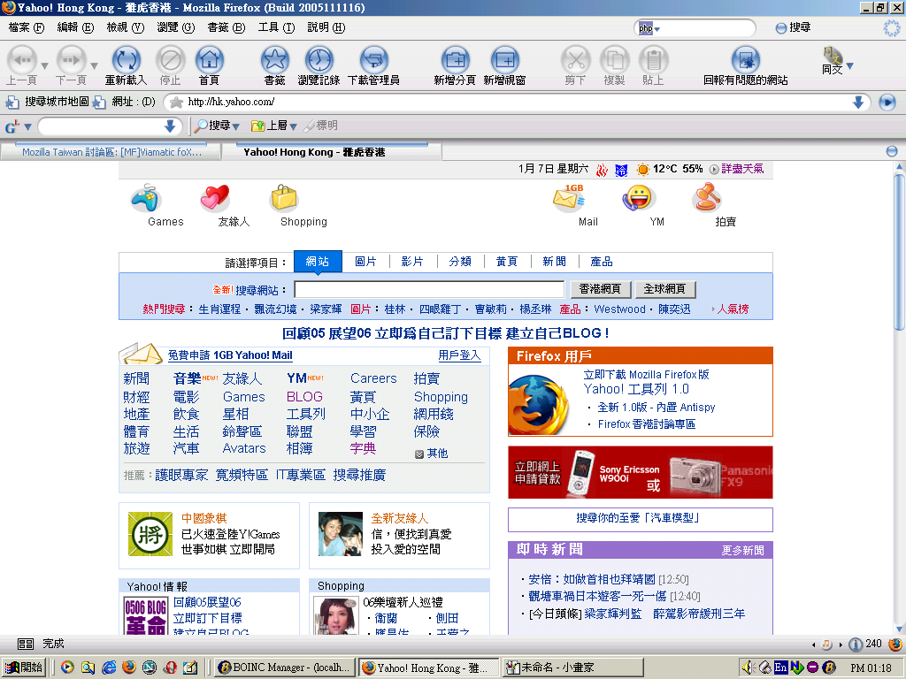Image resolution: width=906 pixels, height=679 pixels.
Task: Click the Home (首頁) toolbar icon
Action: coord(209,62)
